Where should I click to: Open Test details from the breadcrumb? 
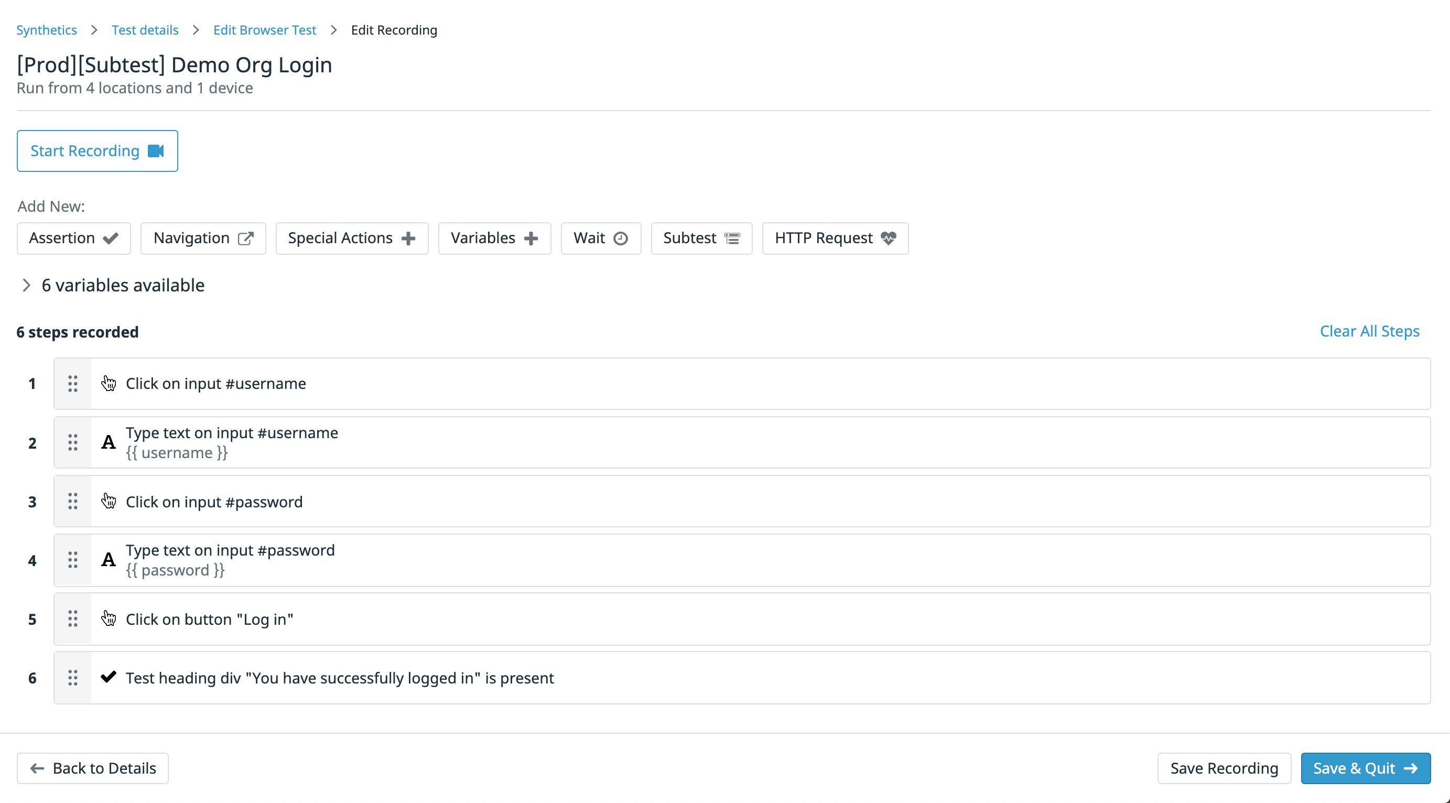click(x=144, y=30)
